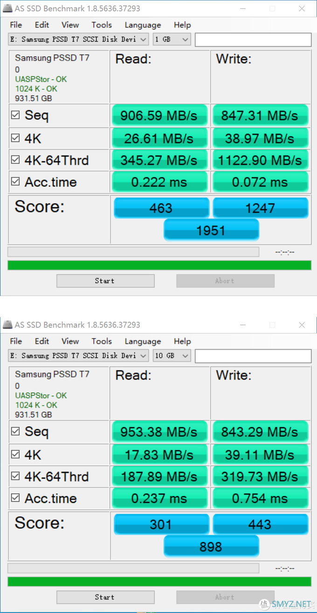Toggle the 4K checkbox beside 17.83 MB/s read

click(16, 454)
